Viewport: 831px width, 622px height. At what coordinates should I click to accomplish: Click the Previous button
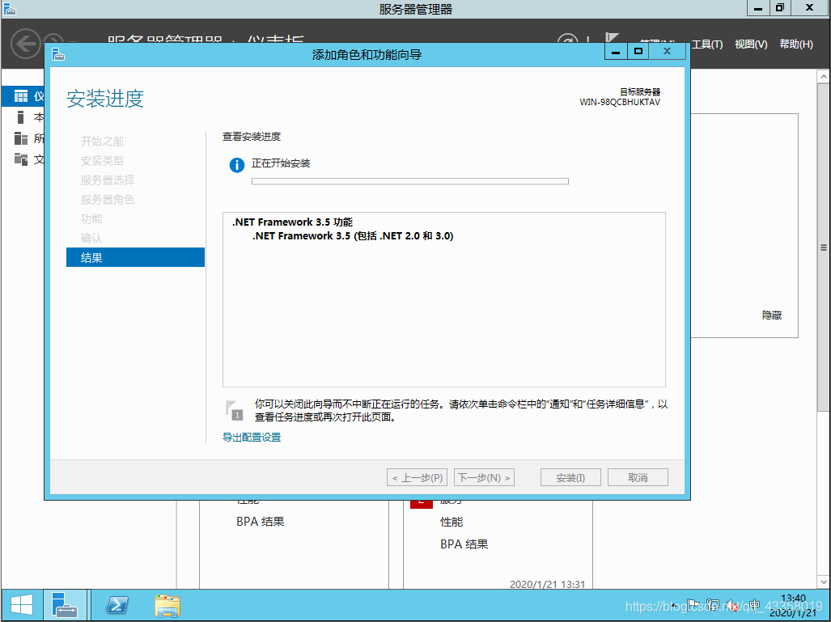[417, 477]
